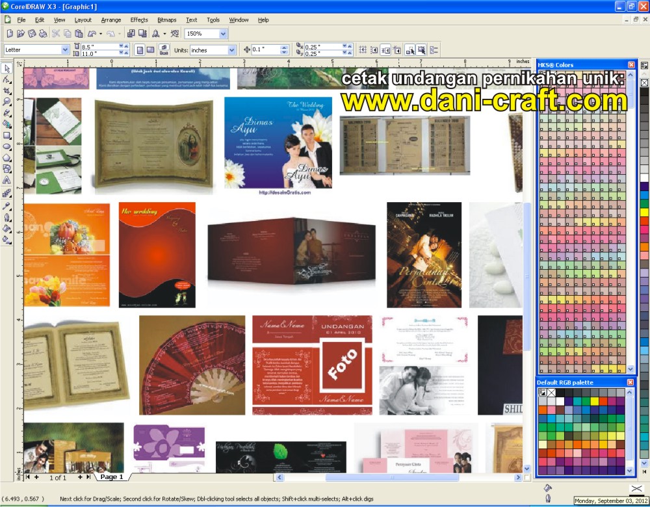The height and width of the screenshot is (507, 650).
Task: Toggle draw complex objects when moving
Action: tap(410, 50)
